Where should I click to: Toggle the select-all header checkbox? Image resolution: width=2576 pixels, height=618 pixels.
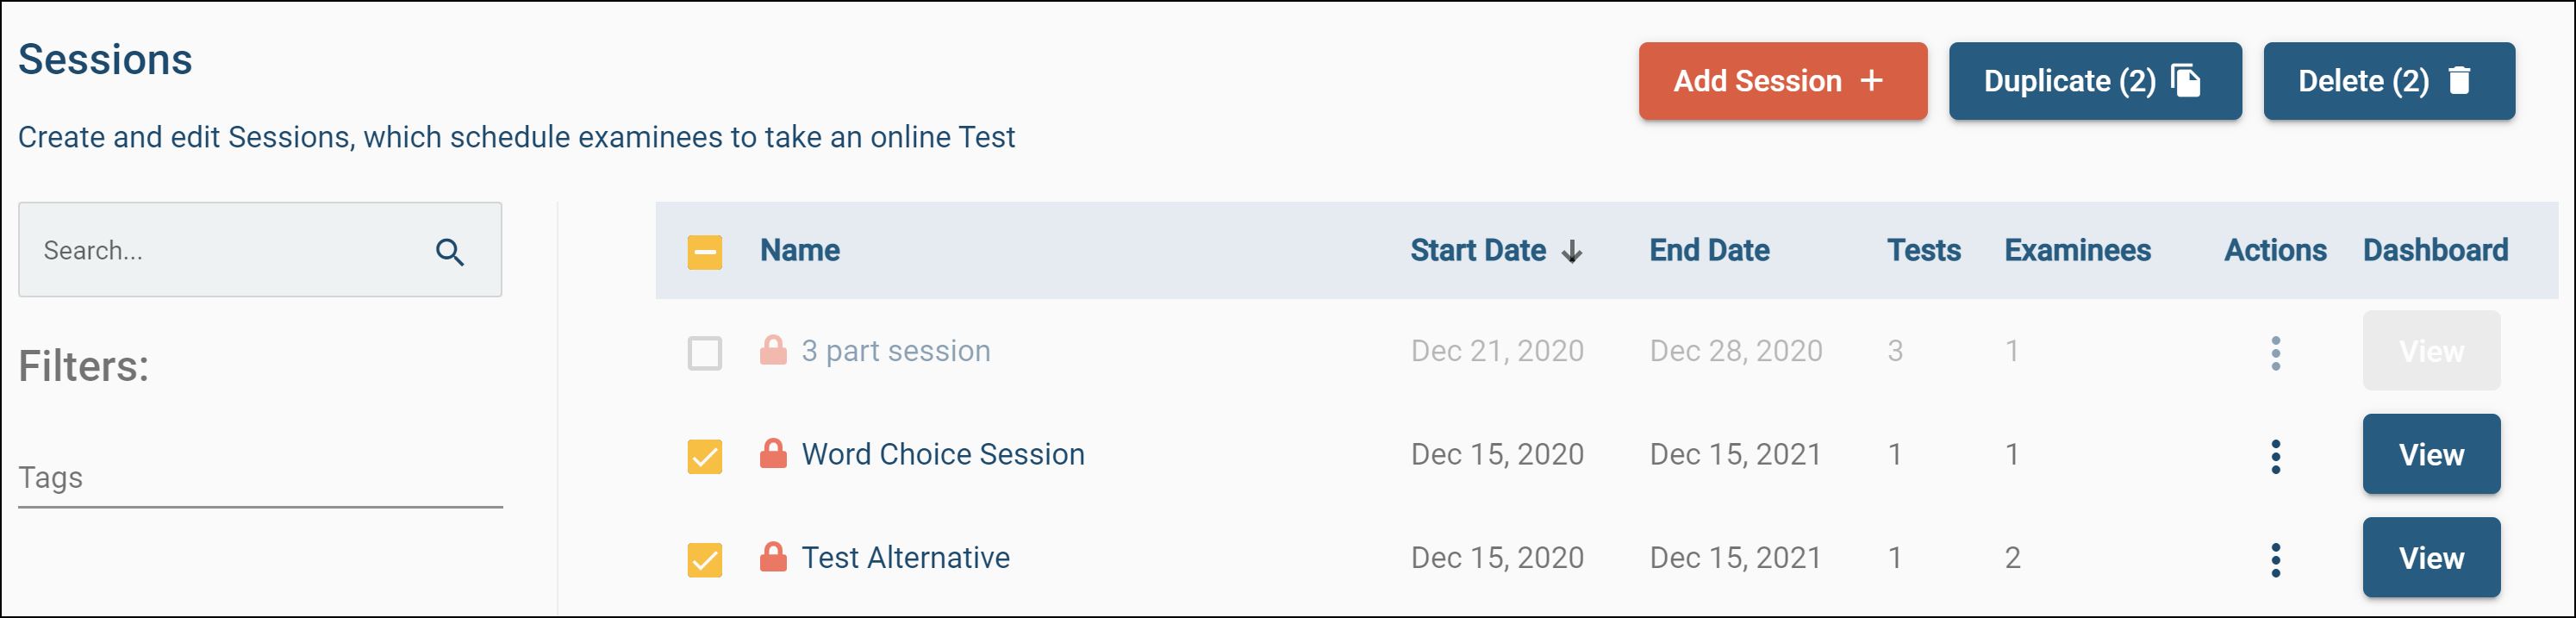pos(705,252)
